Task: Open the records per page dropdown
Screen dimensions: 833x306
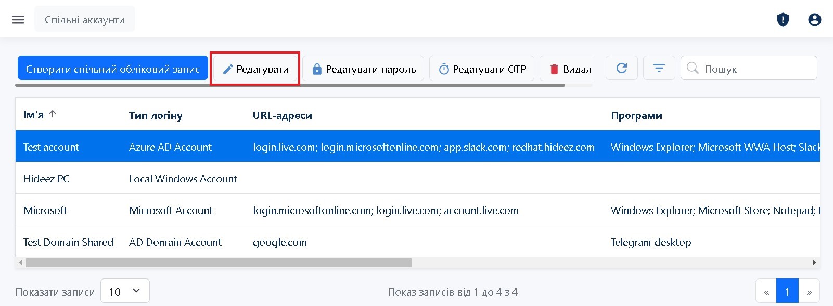Action: (x=125, y=291)
